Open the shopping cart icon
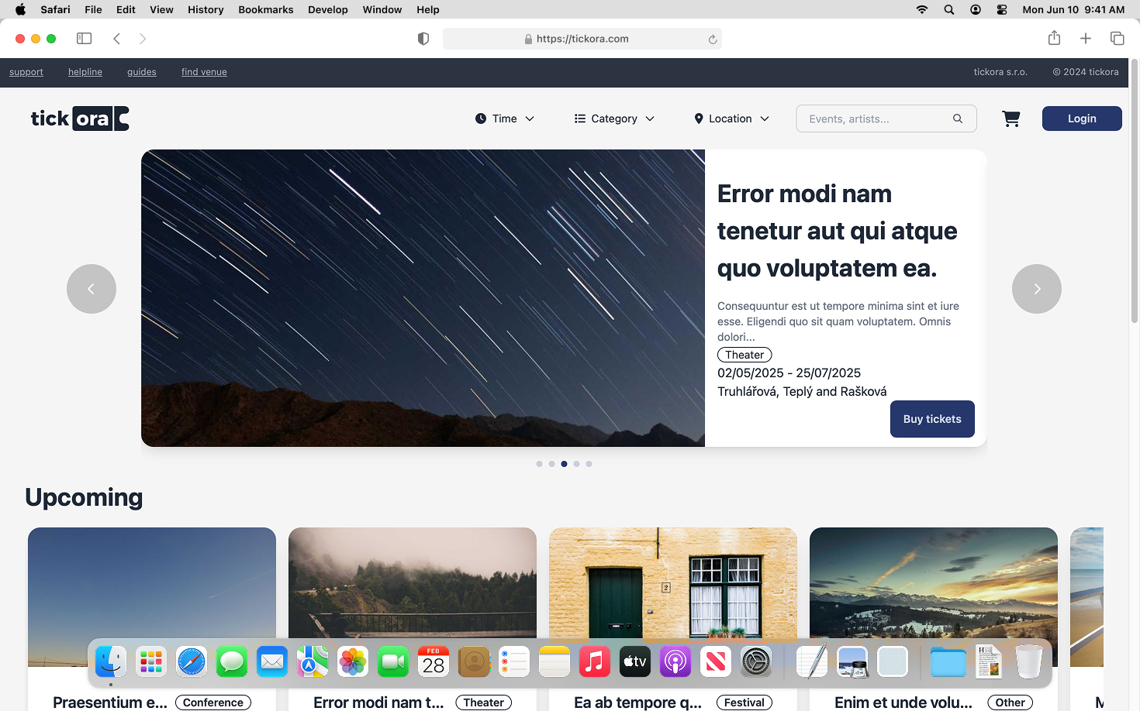The image size is (1140, 711). click(x=1010, y=118)
